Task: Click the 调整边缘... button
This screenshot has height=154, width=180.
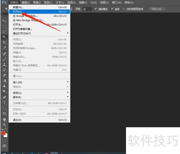Action: pyautogui.click(x=157, y=9)
